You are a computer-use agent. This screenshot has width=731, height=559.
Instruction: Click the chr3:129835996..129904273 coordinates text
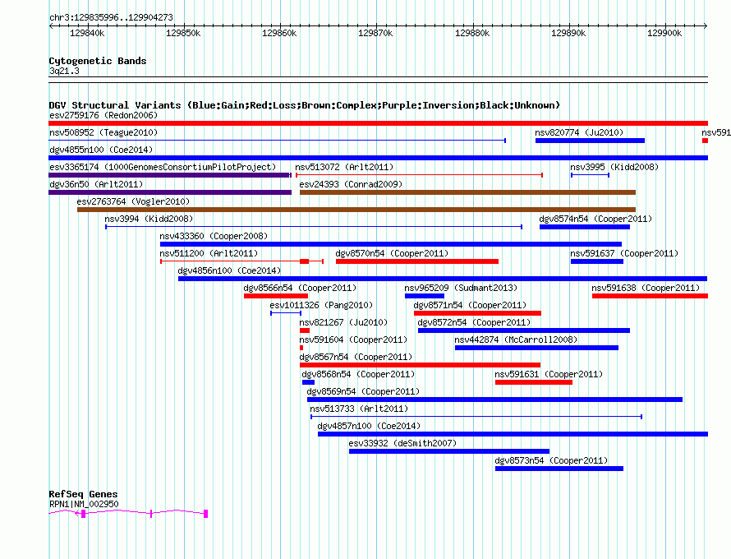coord(111,18)
